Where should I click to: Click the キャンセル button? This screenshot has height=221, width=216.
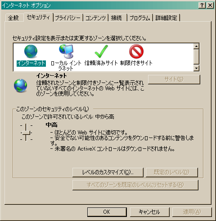(149, 212)
